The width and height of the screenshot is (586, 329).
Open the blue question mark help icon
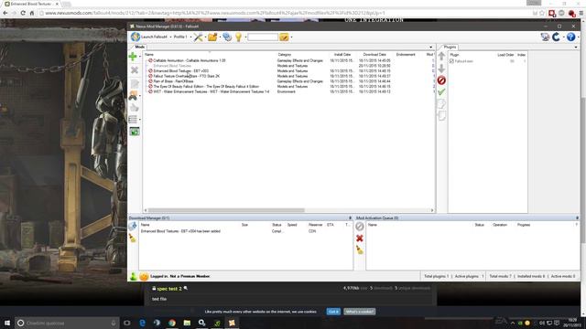(x=570, y=37)
